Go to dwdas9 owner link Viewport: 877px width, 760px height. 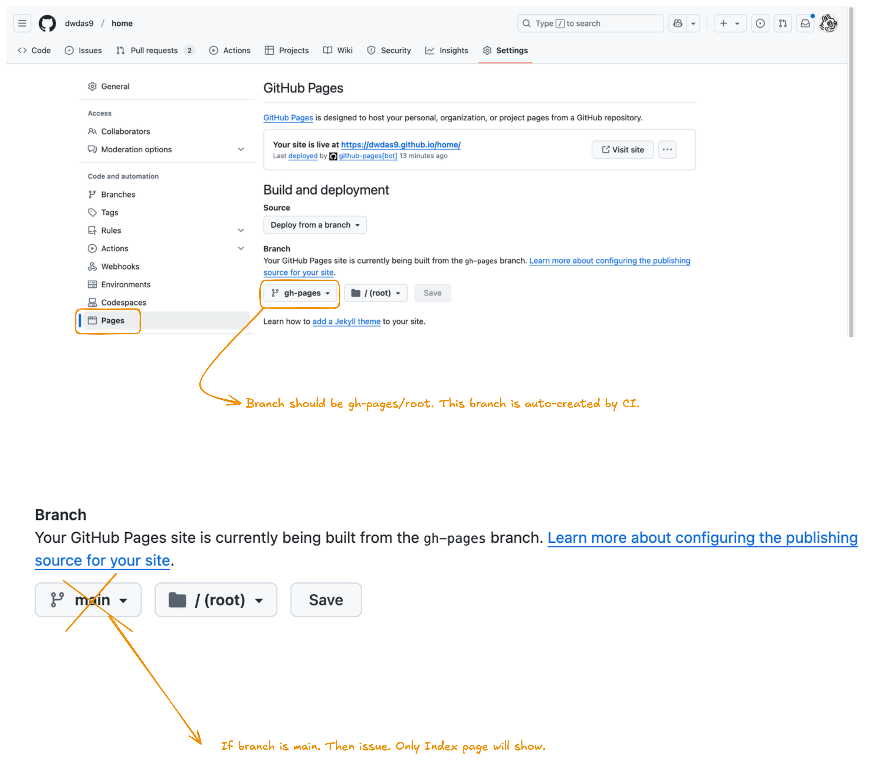tap(79, 23)
